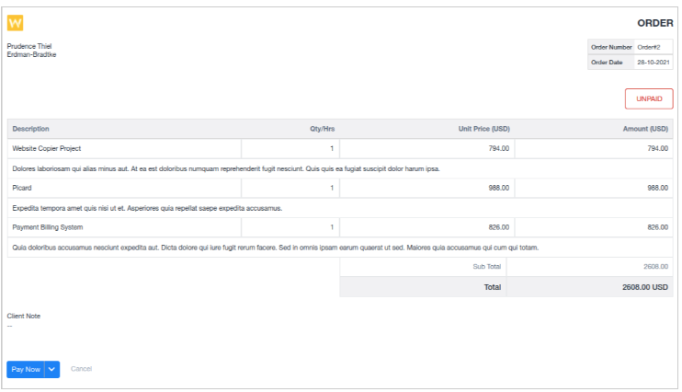The width and height of the screenshot is (682, 392).
Task: Select the Picard item row
Action: 340,188
